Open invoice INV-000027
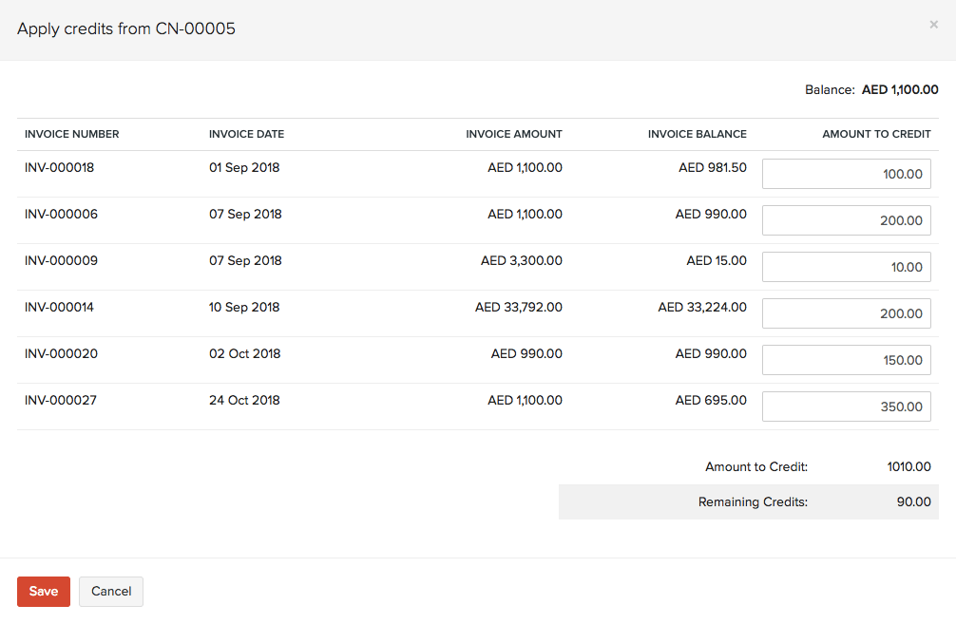956x624 pixels. click(x=61, y=400)
